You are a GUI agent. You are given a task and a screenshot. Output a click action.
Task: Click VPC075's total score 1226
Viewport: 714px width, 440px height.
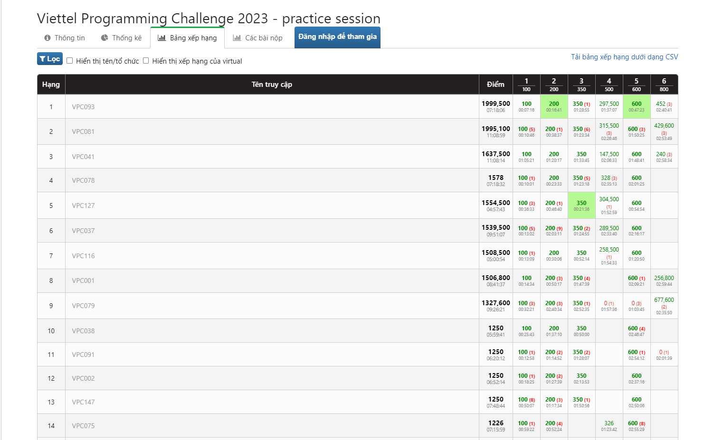pos(496,423)
